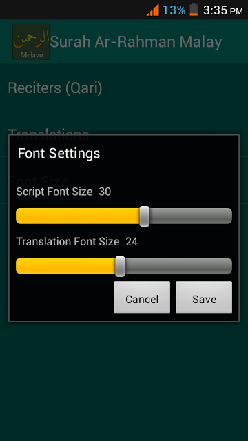Tap the Surah Ar-Rahman app icon
Screen dimensions: 248x441
[x=31, y=41]
